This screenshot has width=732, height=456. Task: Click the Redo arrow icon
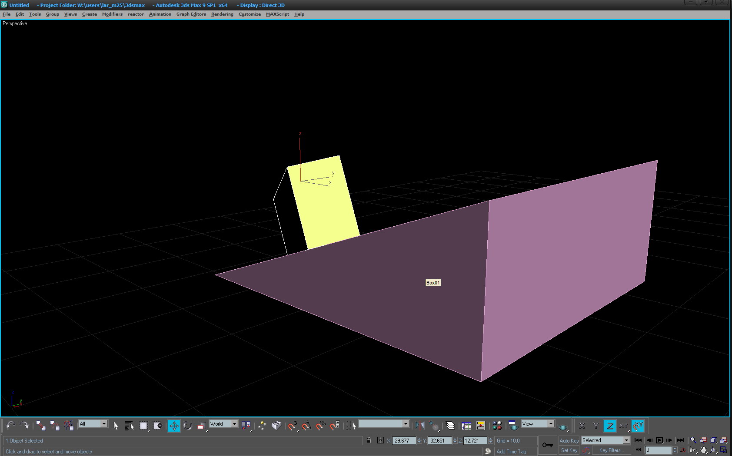(x=24, y=426)
